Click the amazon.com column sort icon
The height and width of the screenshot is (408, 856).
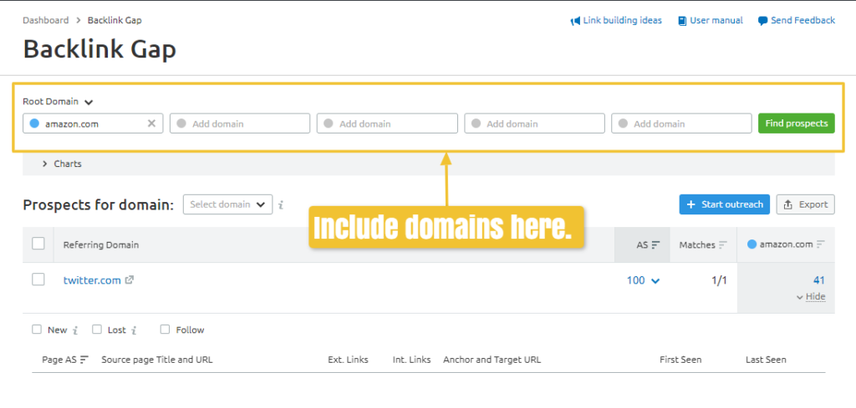click(821, 244)
